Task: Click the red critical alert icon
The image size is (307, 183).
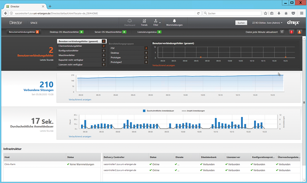Action: [291, 32]
